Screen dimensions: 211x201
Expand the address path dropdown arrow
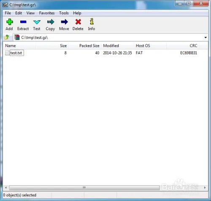(x=206, y=38)
